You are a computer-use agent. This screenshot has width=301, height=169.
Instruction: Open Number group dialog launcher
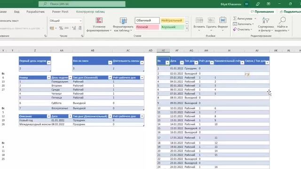82,36
